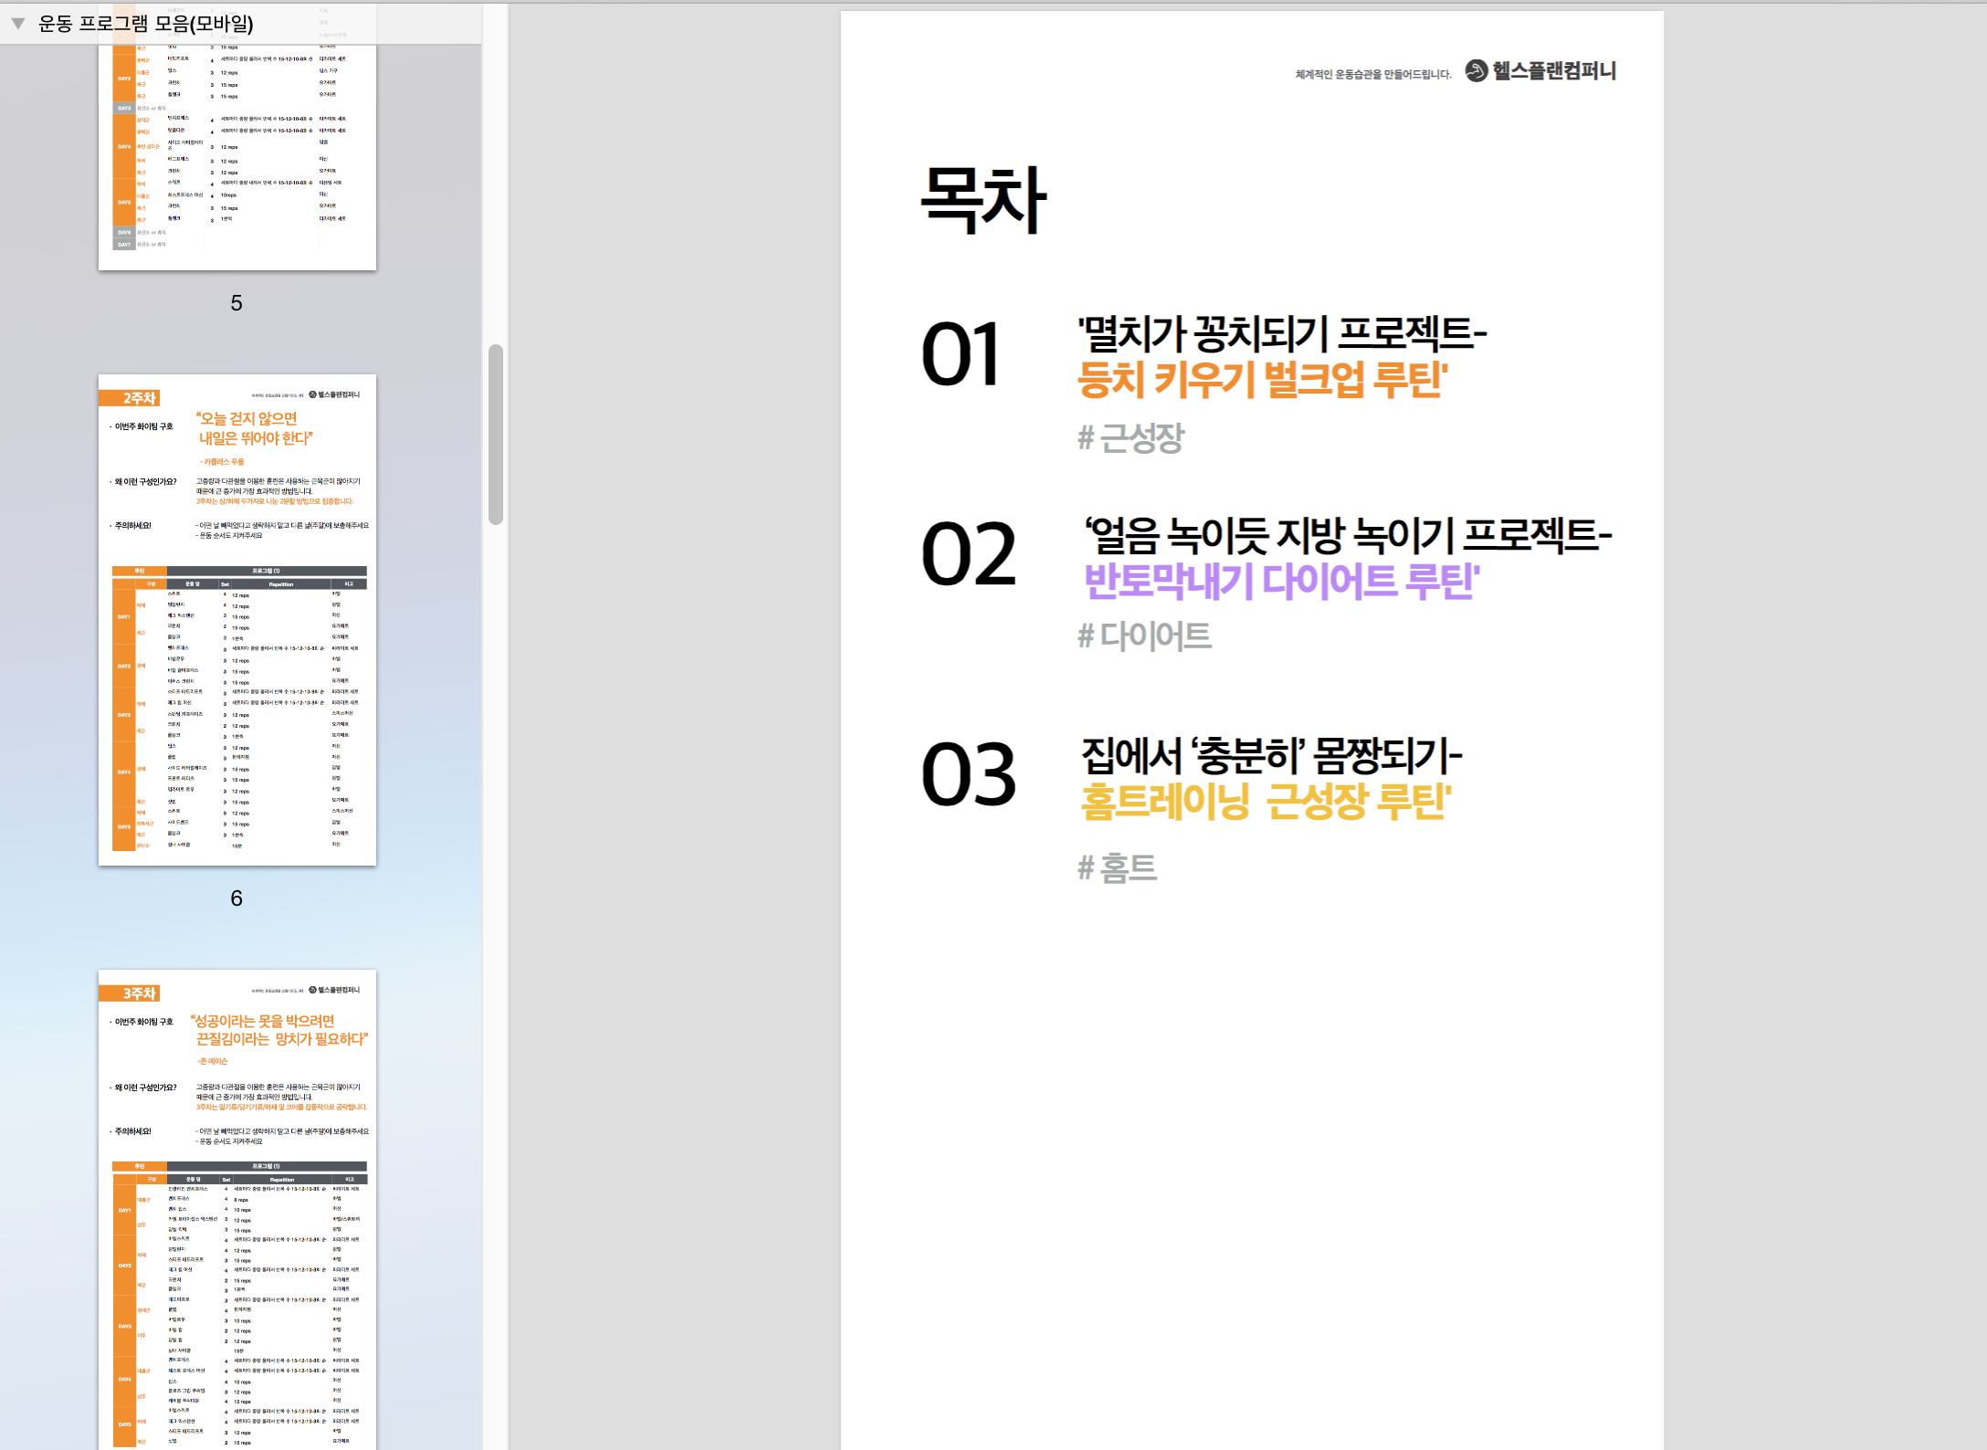
Task: Click the yellow '홈트레이닝 근성장 루틴' text
Action: tap(1267, 801)
